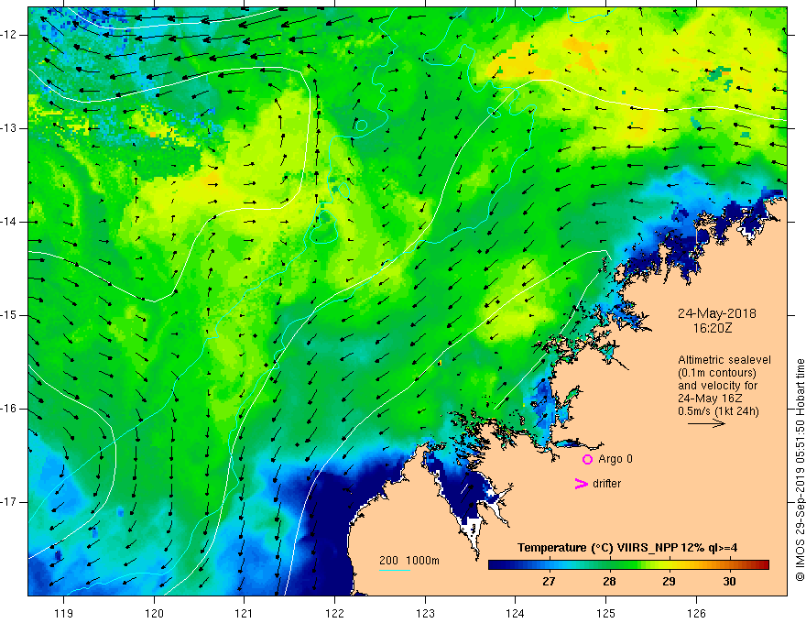Click the latitude label -15
Viewport: 806px width, 623px height.
[9, 315]
